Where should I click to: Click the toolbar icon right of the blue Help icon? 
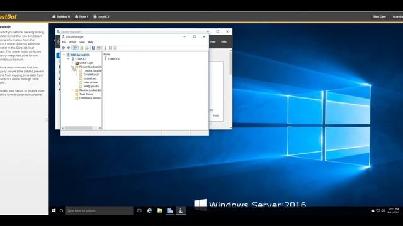pyautogui.click(x=99, y=48)
